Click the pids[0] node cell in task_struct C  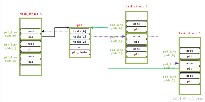click(x=190, y=51)
